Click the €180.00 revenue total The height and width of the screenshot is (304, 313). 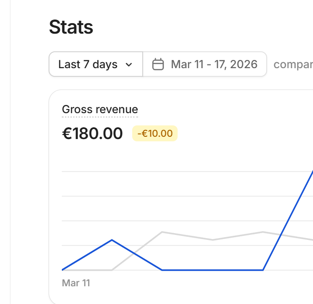tap(92, 134)
